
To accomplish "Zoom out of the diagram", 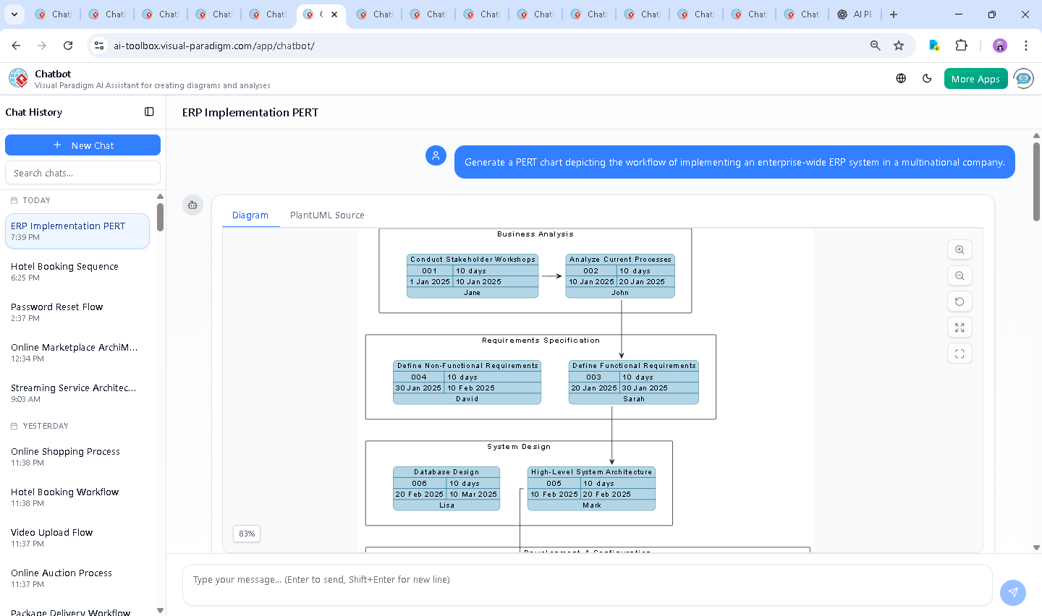I will pyautogui.click(x=960, y=275).
